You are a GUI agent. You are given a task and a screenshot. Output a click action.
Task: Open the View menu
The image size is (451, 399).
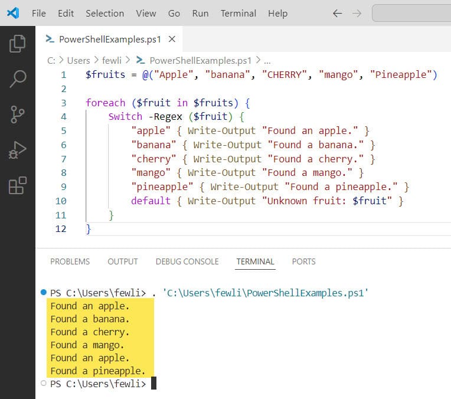pos(146,13)
